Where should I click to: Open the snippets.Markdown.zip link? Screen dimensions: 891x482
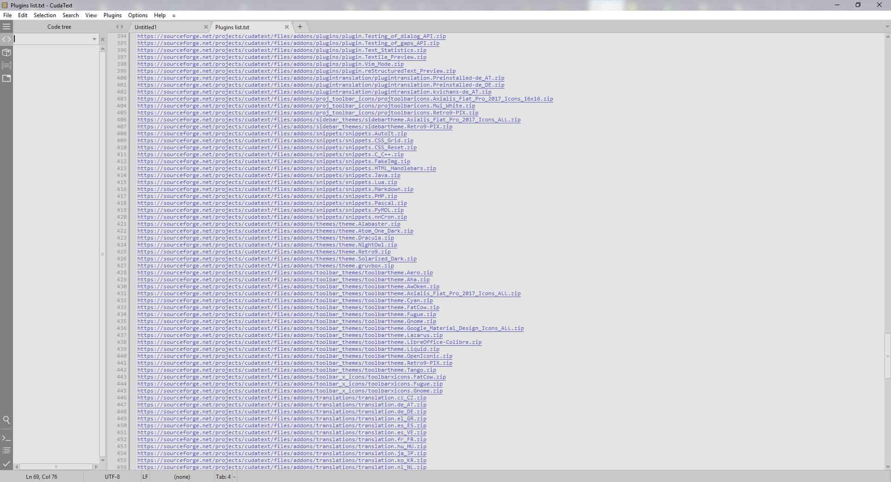click(x=275, y=189)
